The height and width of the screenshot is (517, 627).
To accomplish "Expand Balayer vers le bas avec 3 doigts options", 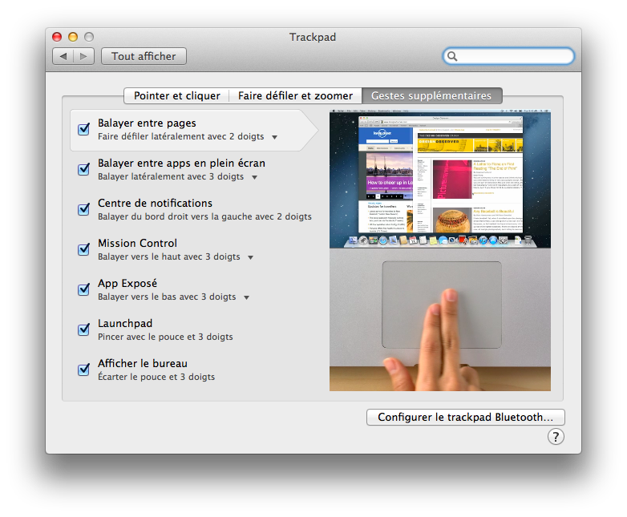I will [x=247, y=297].
